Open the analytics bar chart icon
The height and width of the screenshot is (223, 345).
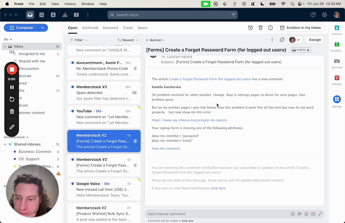[65, 15]
